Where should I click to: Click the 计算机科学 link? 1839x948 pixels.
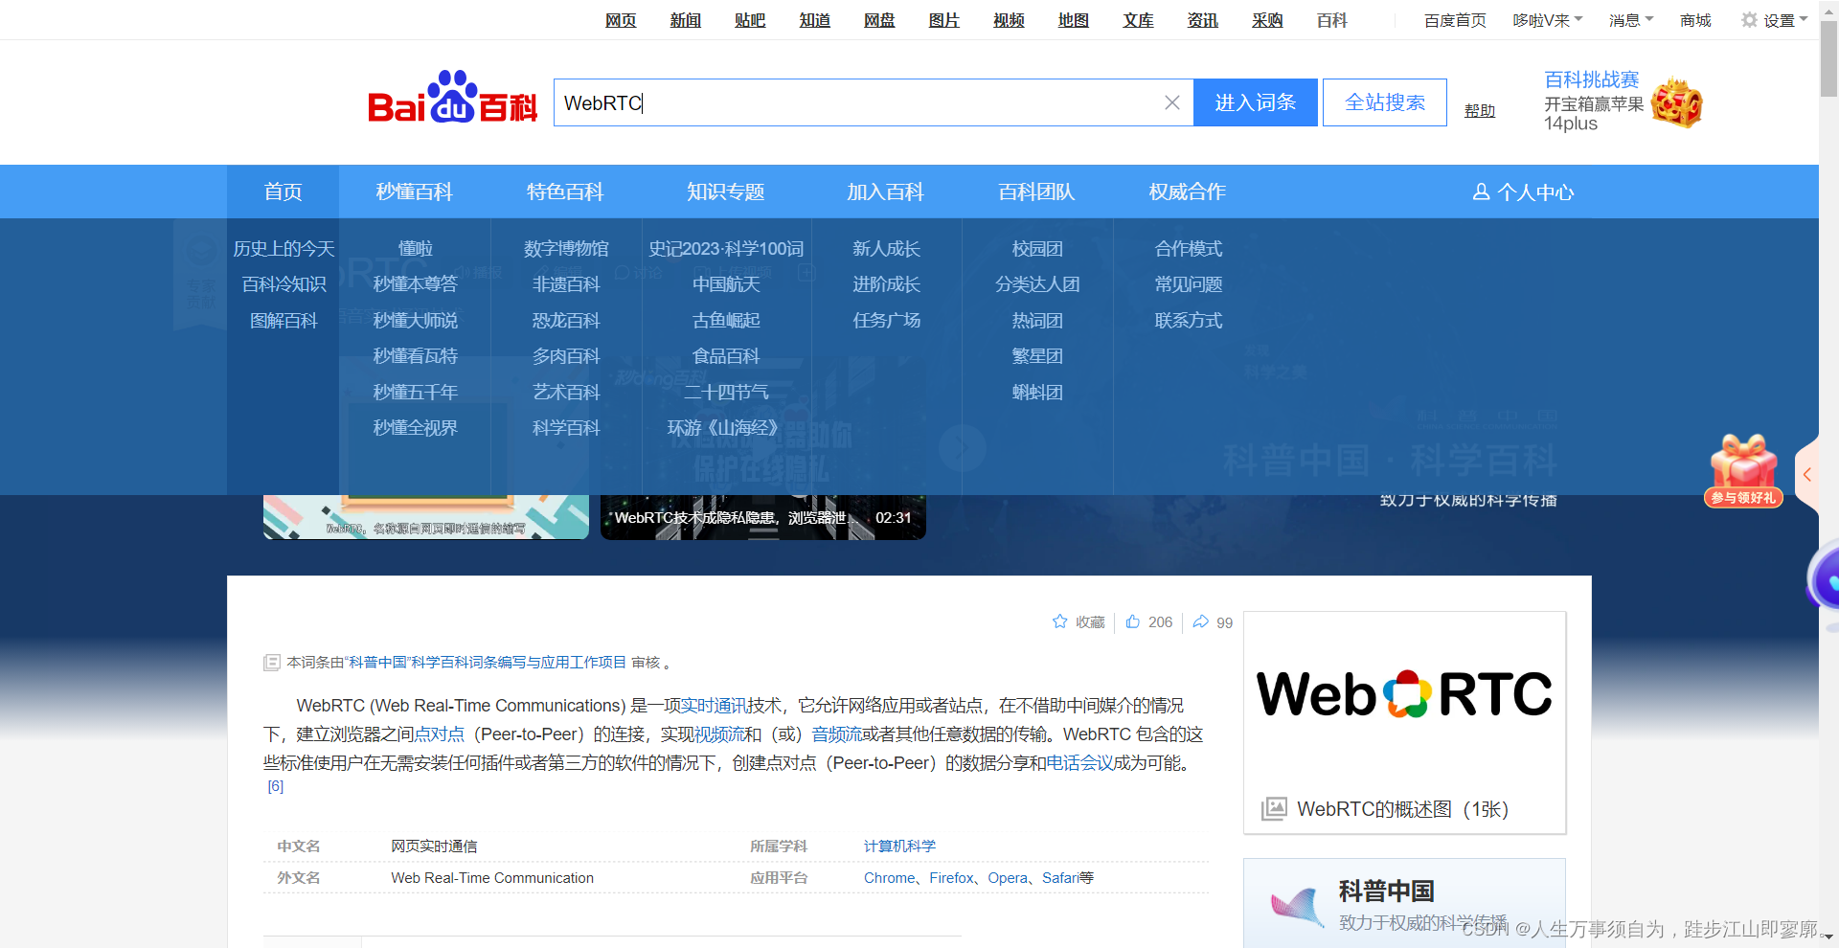click(x=899, y=846)
